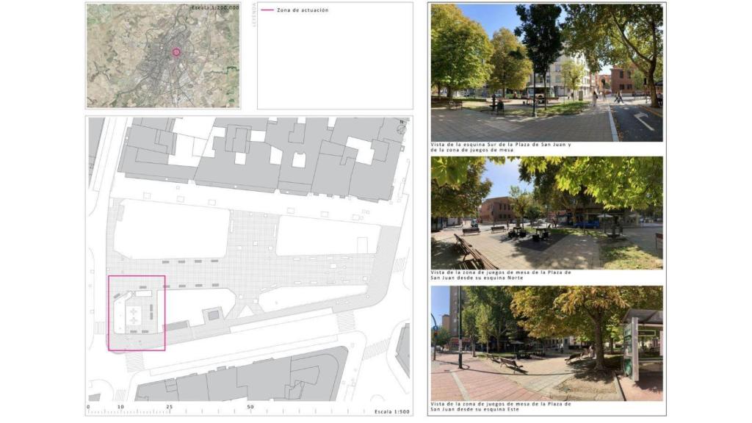Screen dimensions: 752x423
Task: Open the bottom photo from the east corner
Action: [x=546, y=343]
